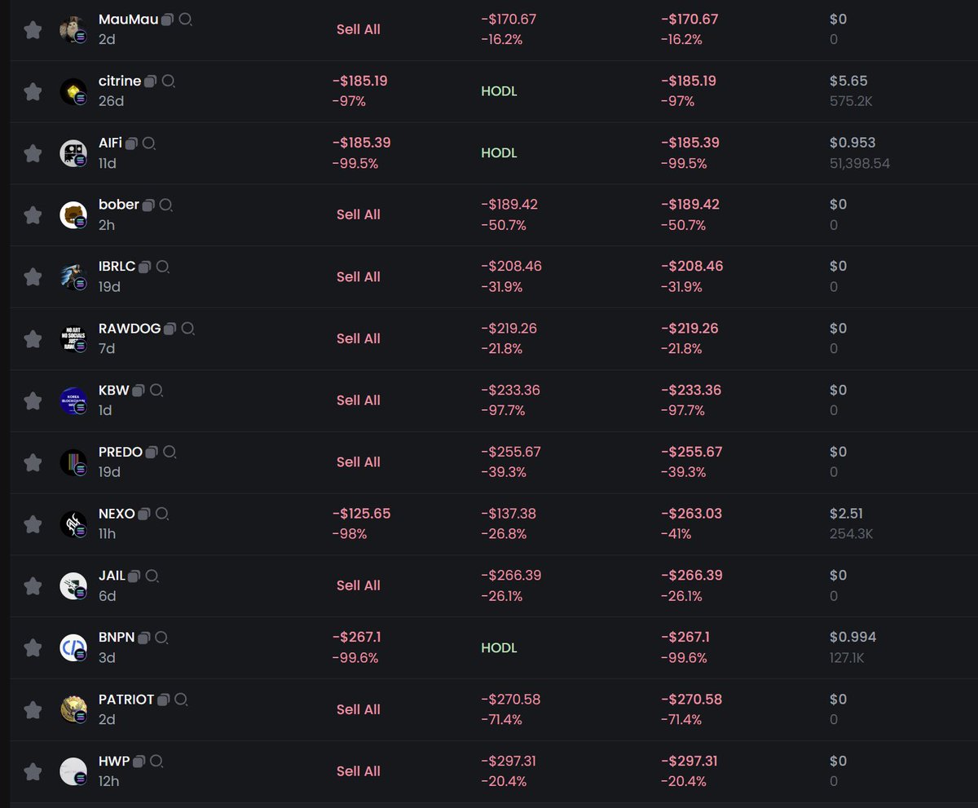This screenshot has width=978, height=808.
Task: Click the magnifier icon next to HWP
Action: point(156,762)
